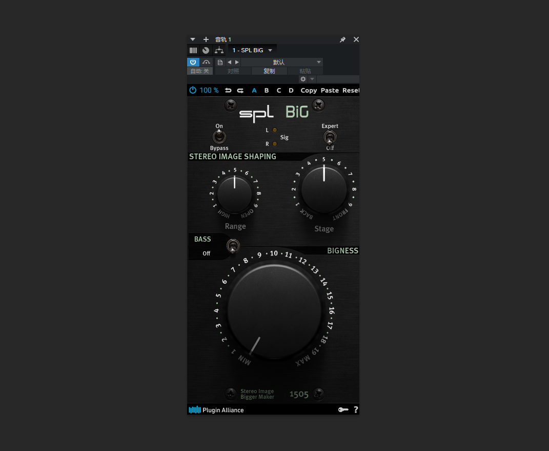Image resolution: width=549 pixels, height=451 pixels.
Task: Click the SPL logo
Action: [256, 113]
